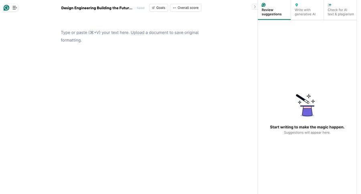
Task: Show the Overall score
Action: tap(186, 8)
